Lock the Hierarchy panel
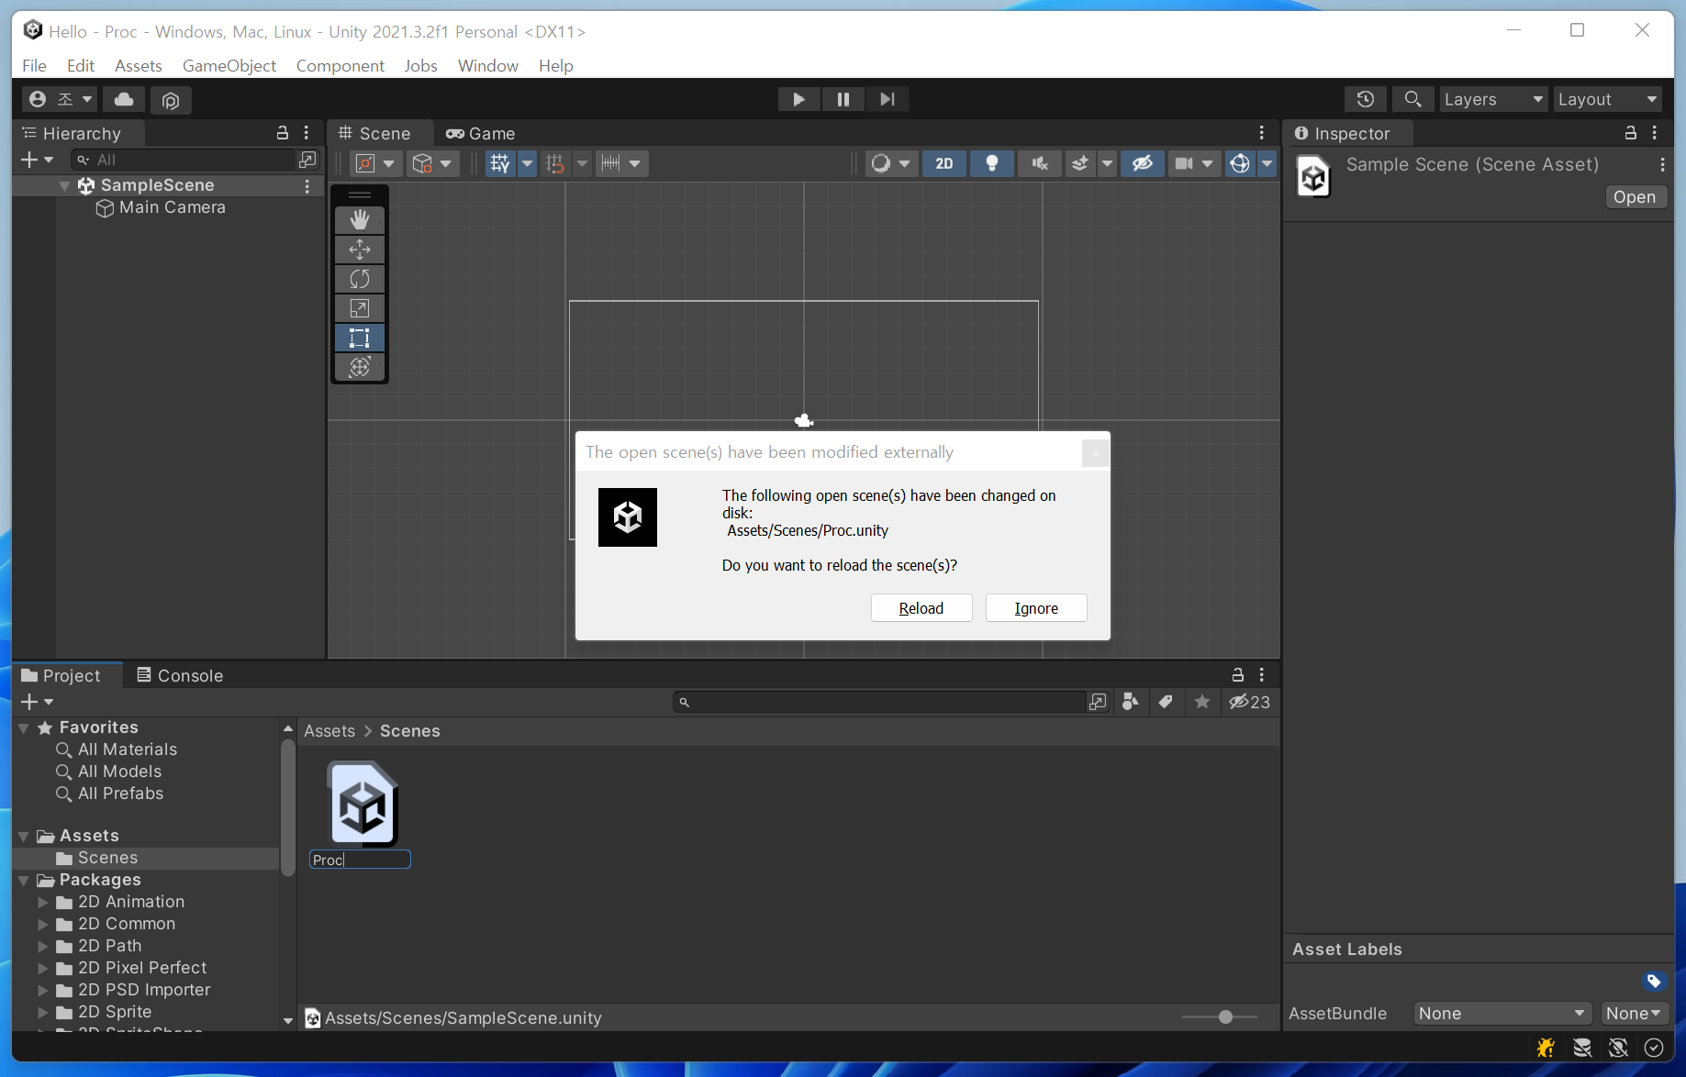 coord(283,133)
